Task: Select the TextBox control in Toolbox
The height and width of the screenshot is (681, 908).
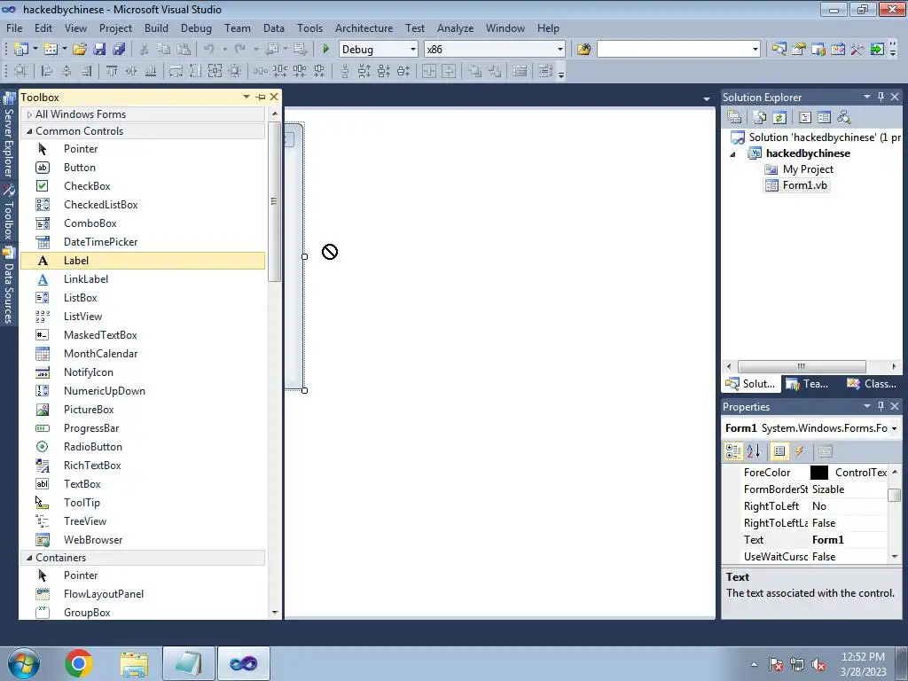Action: (143, 484)
